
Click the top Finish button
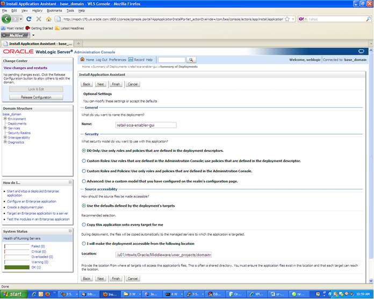[116, 84]
